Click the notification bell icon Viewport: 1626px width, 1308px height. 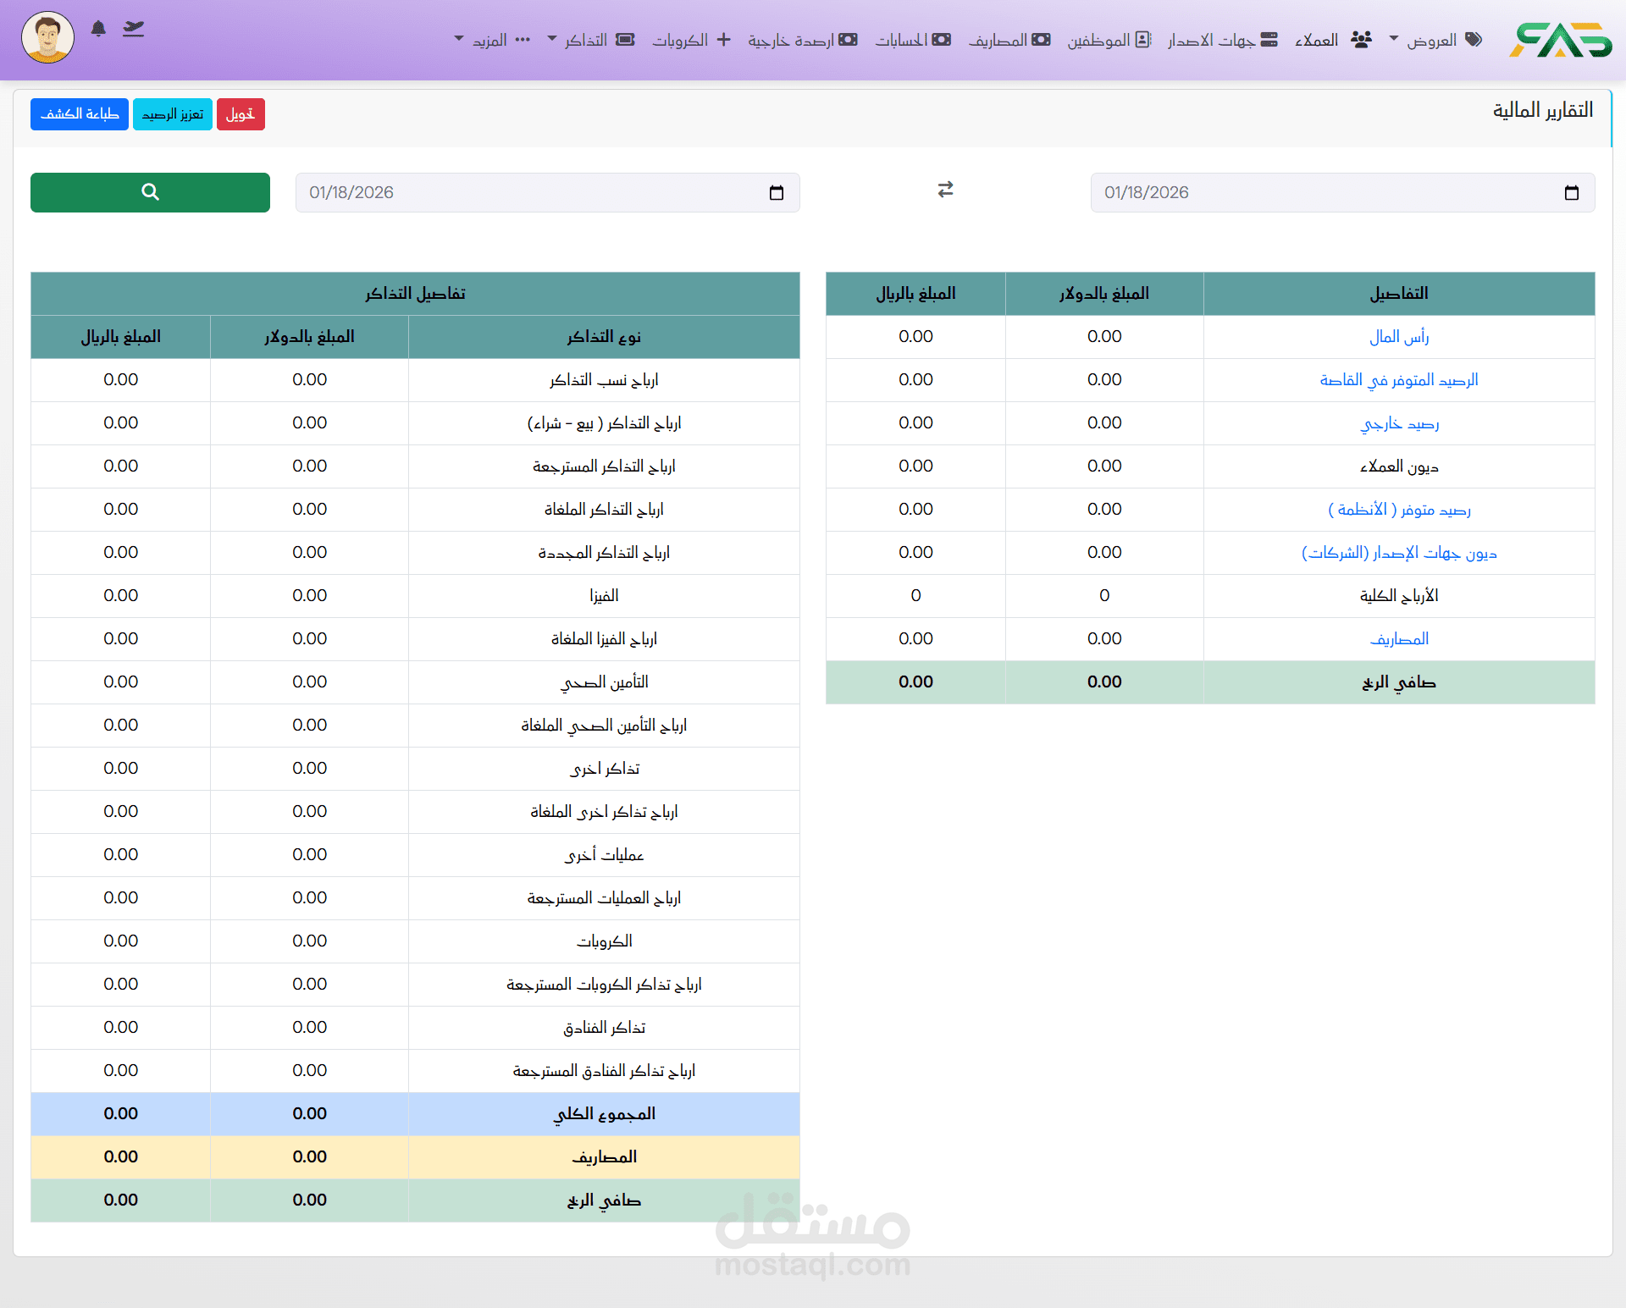[x=98, y=29]
